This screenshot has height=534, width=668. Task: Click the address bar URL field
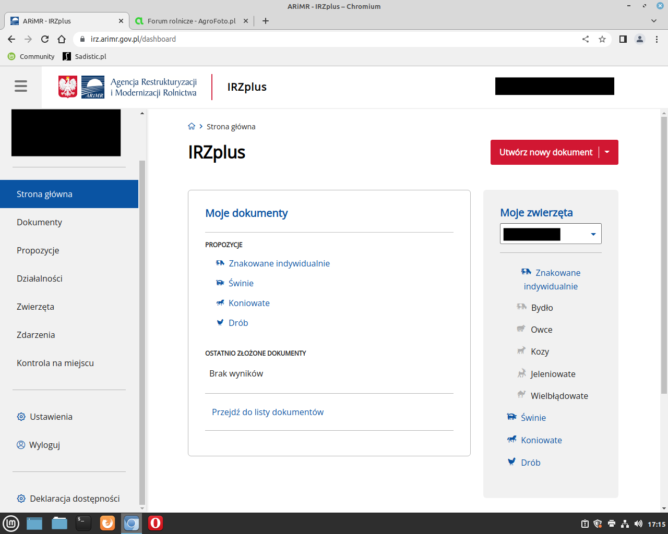(313, 39)
